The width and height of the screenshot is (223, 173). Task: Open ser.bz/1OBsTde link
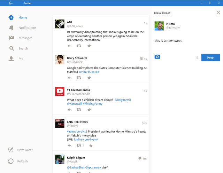pyautogui.click(x=89, y=72)
